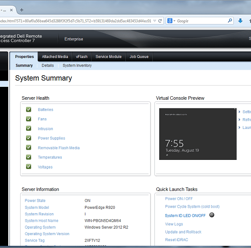The image size is (251, 248).
Task: Open the Voltages health link
Action: 45,167
